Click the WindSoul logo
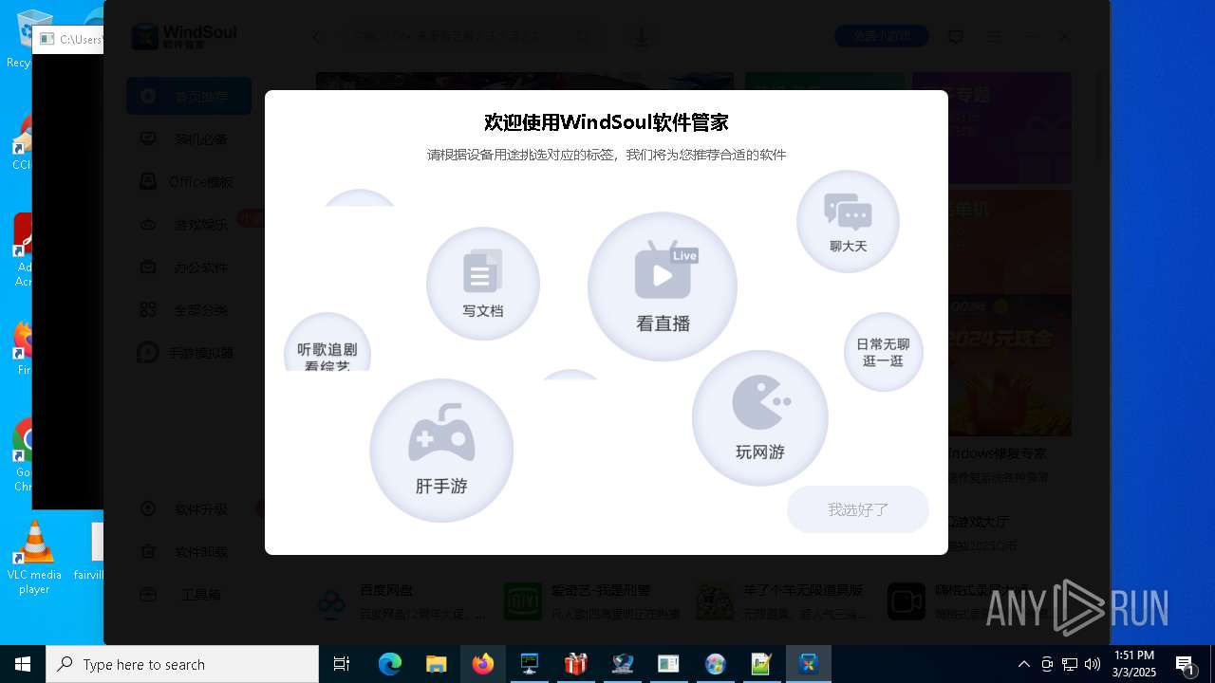This screenshot has width=1215, height=683. pos(184,36)
